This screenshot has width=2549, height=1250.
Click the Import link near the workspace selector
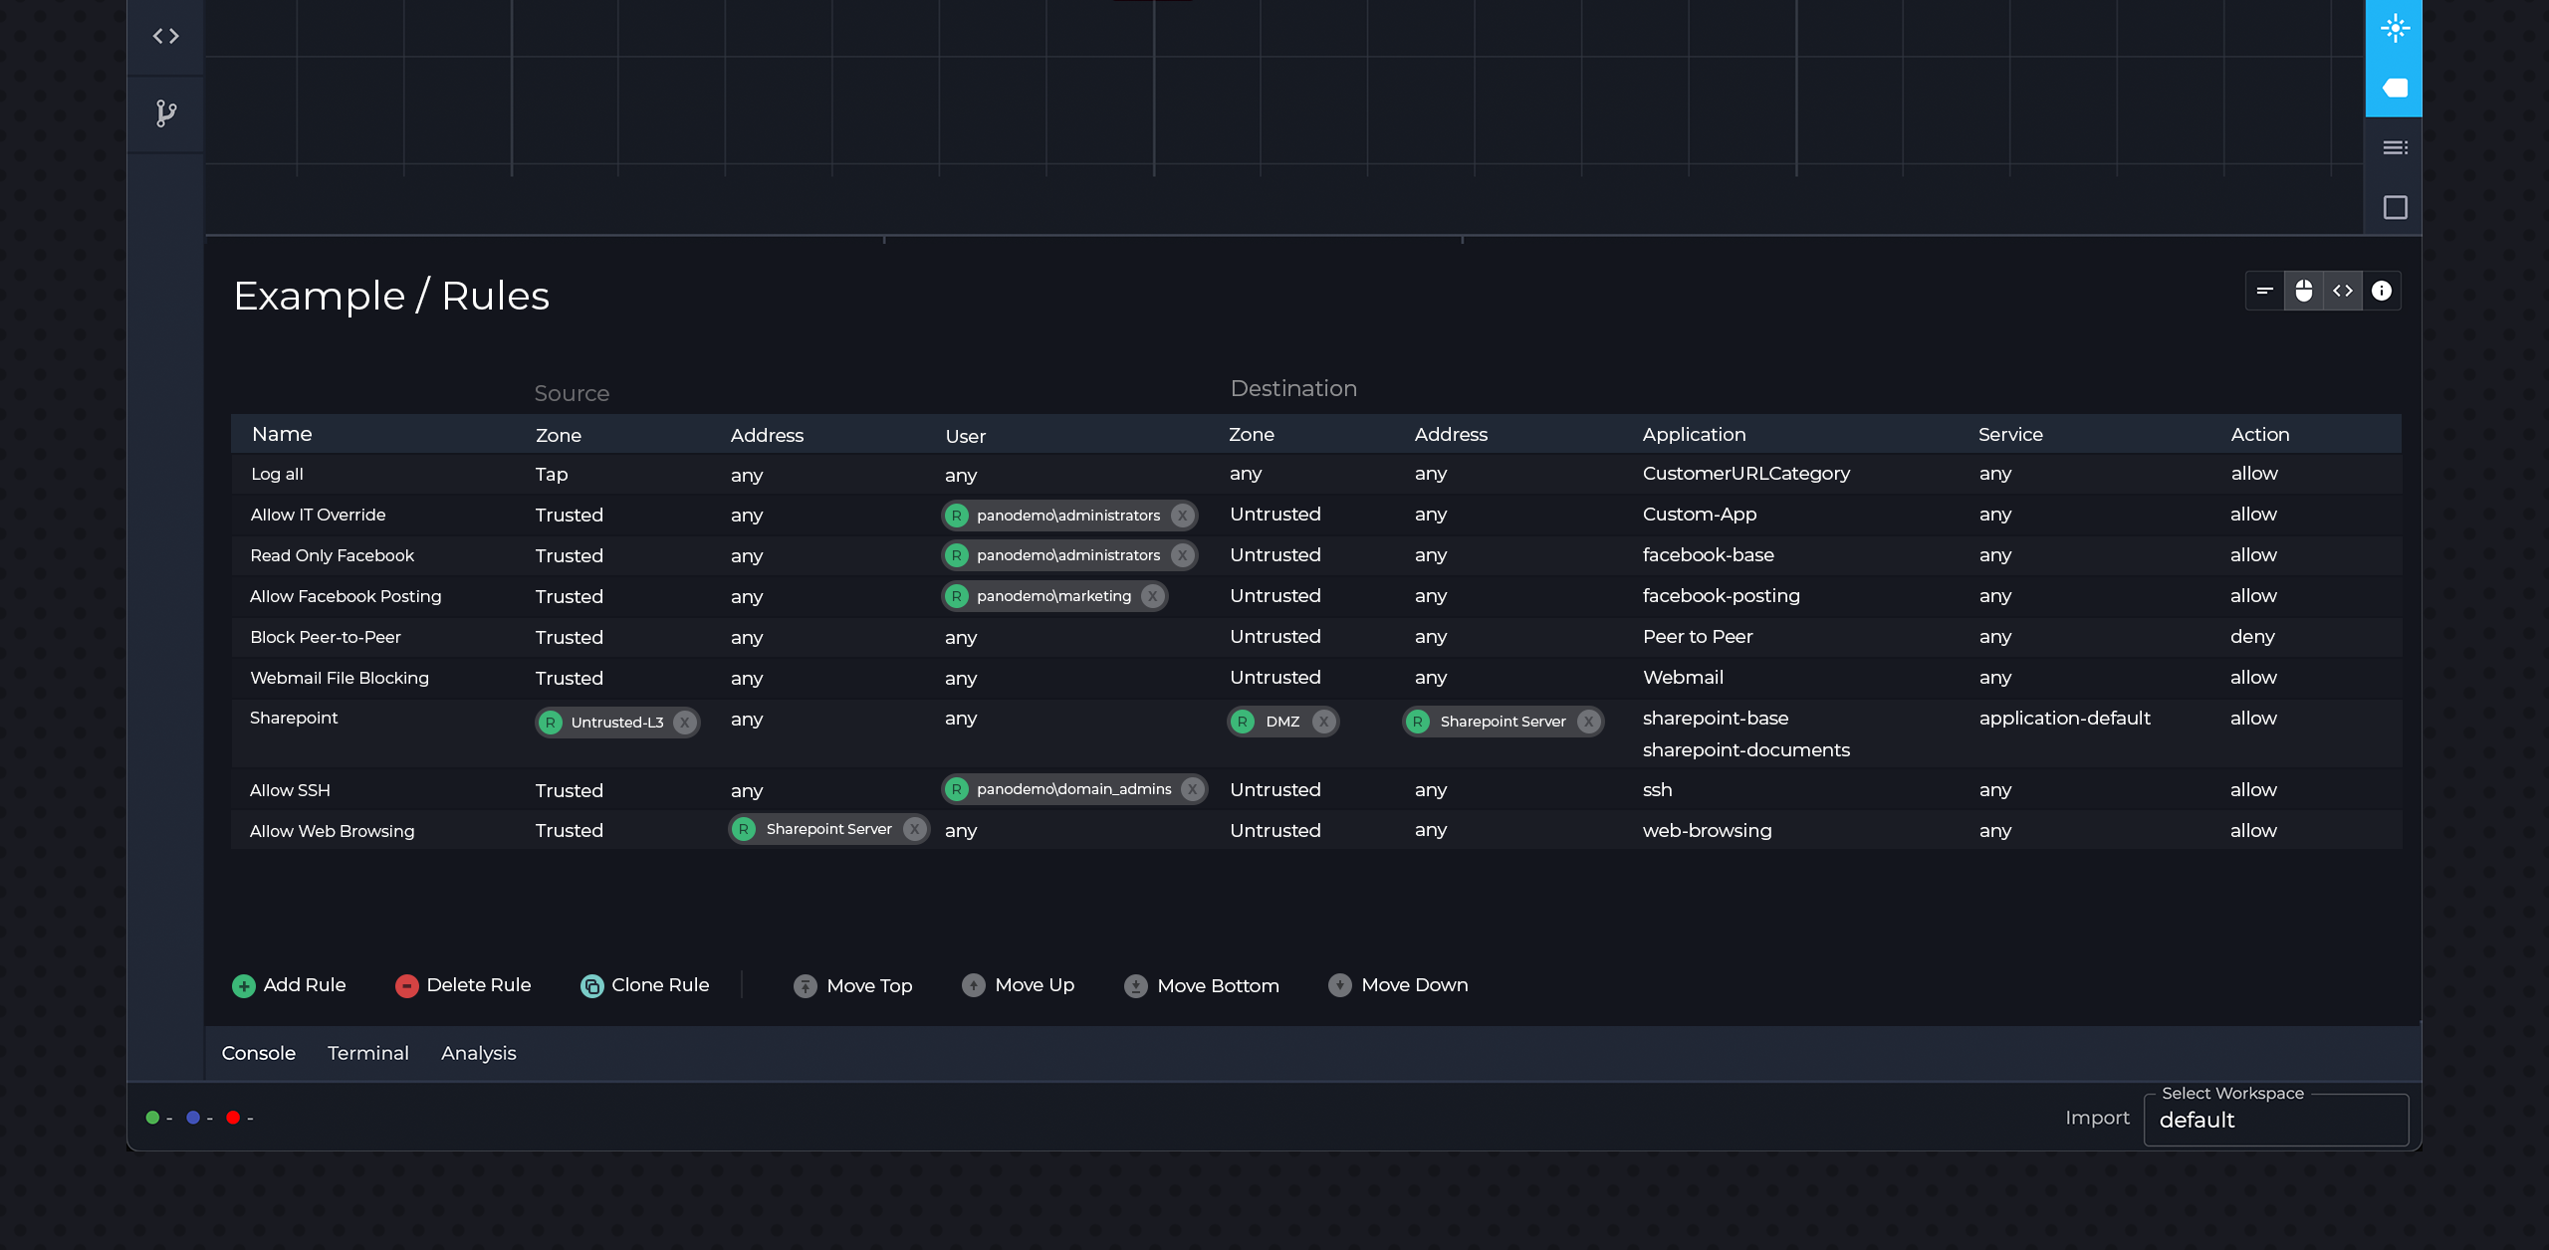pos(2097,1118)
